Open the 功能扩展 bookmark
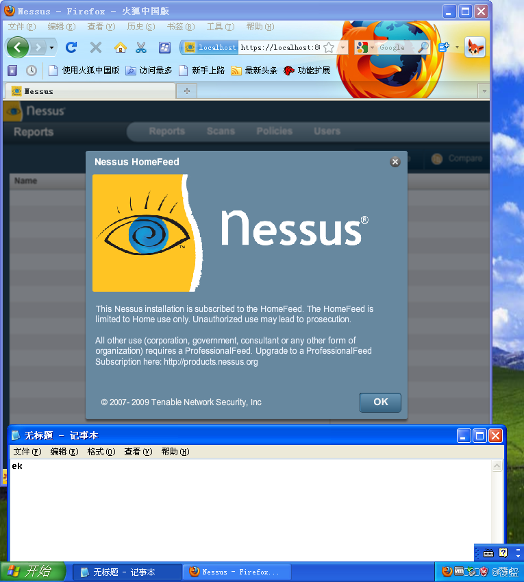The image size is (524, 582). click(307, 70)
